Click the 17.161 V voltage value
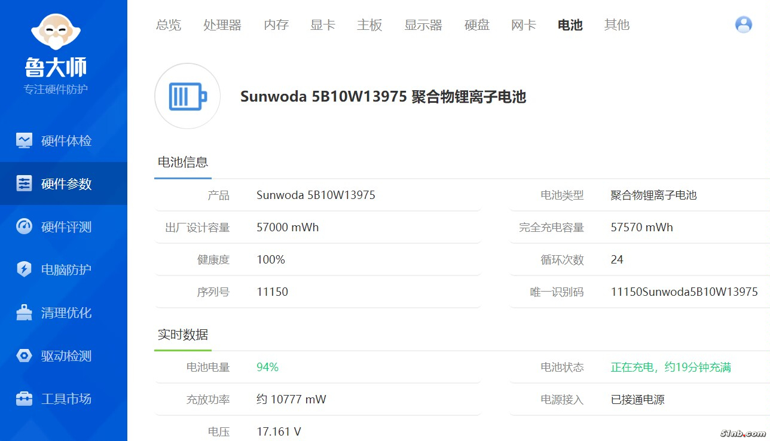The height and width of the screenshot is (441, 770). coord(279,431)
